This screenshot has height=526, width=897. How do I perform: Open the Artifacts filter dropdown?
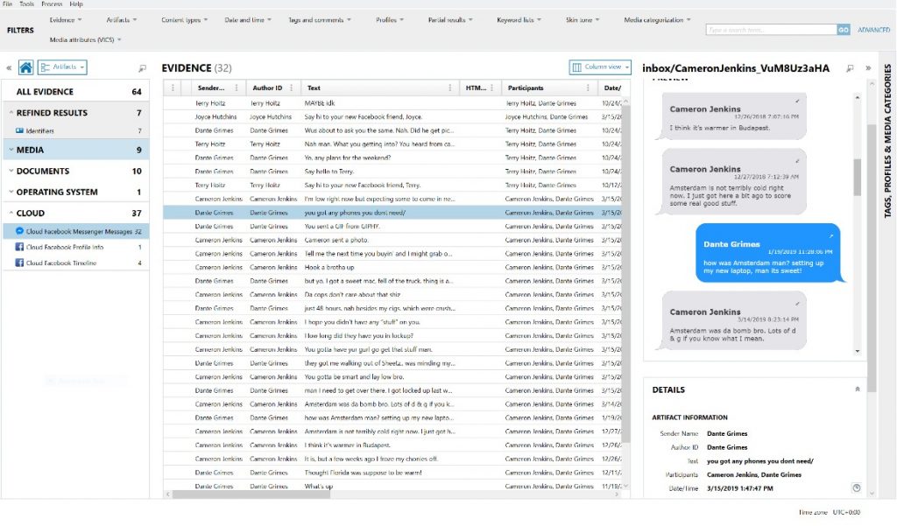pyautogui.click(x=121, y=20)
